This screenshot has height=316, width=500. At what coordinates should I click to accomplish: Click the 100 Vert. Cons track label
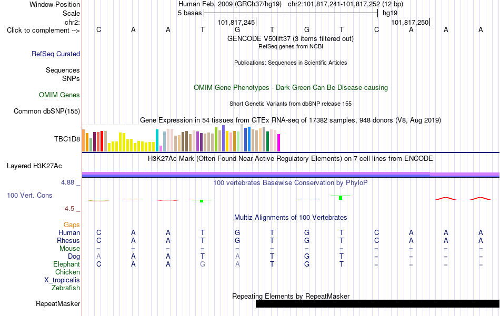pos(29,195)
